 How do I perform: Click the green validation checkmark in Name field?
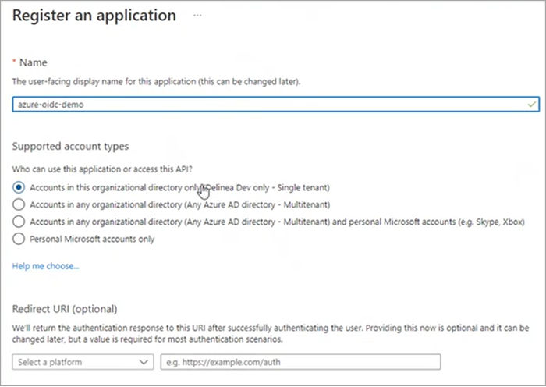pos(531,103)
